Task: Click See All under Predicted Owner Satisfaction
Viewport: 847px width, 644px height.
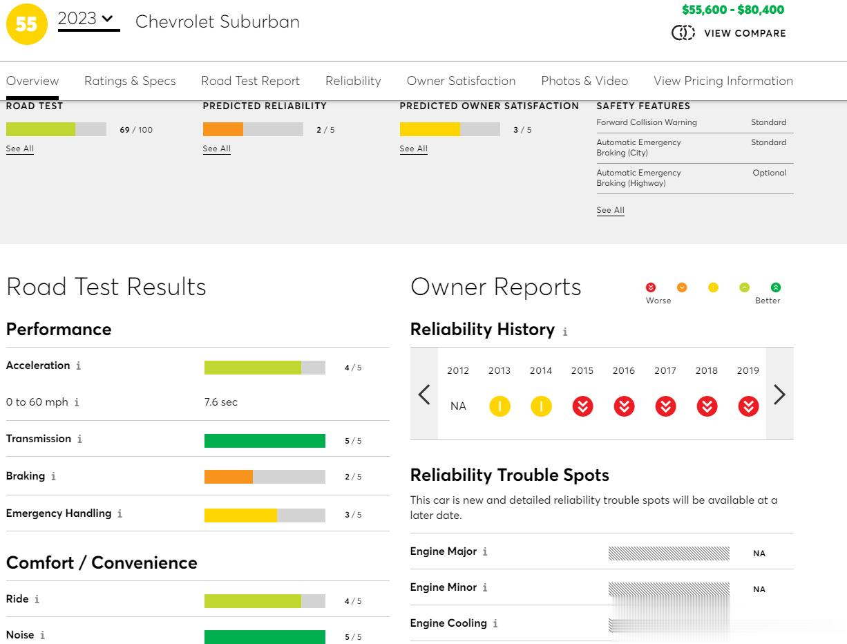Action: (x=414, y=149)
